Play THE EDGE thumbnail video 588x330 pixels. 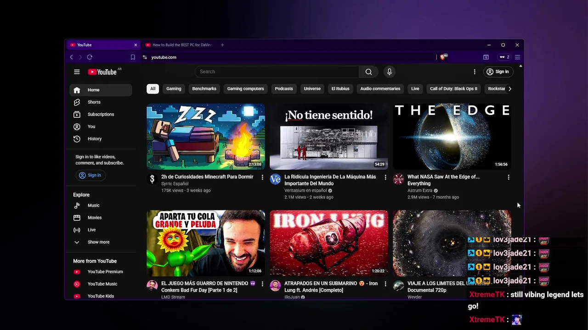(x=452, y=137)
